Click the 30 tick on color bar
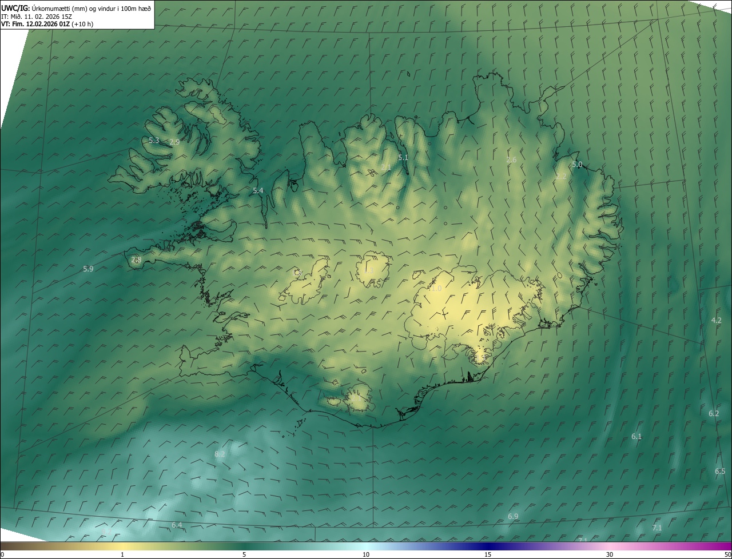The height and width of the screenshot is (559, 732). (610, 554)
